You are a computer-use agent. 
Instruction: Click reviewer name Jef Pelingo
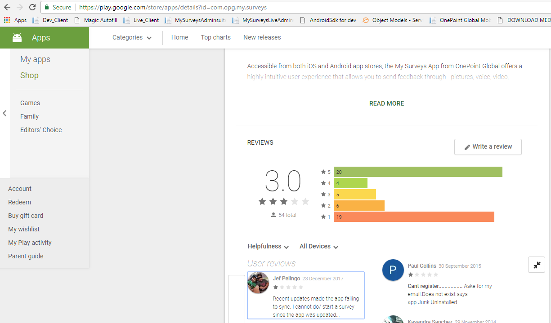[286, 279]
